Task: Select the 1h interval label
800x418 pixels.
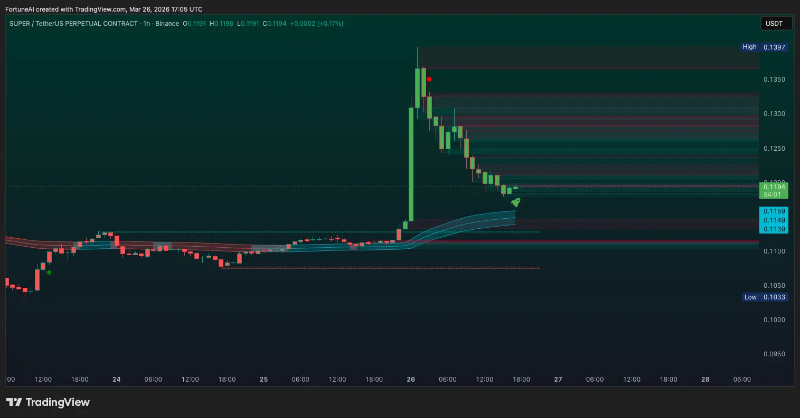Action: [x=147, y=24]
